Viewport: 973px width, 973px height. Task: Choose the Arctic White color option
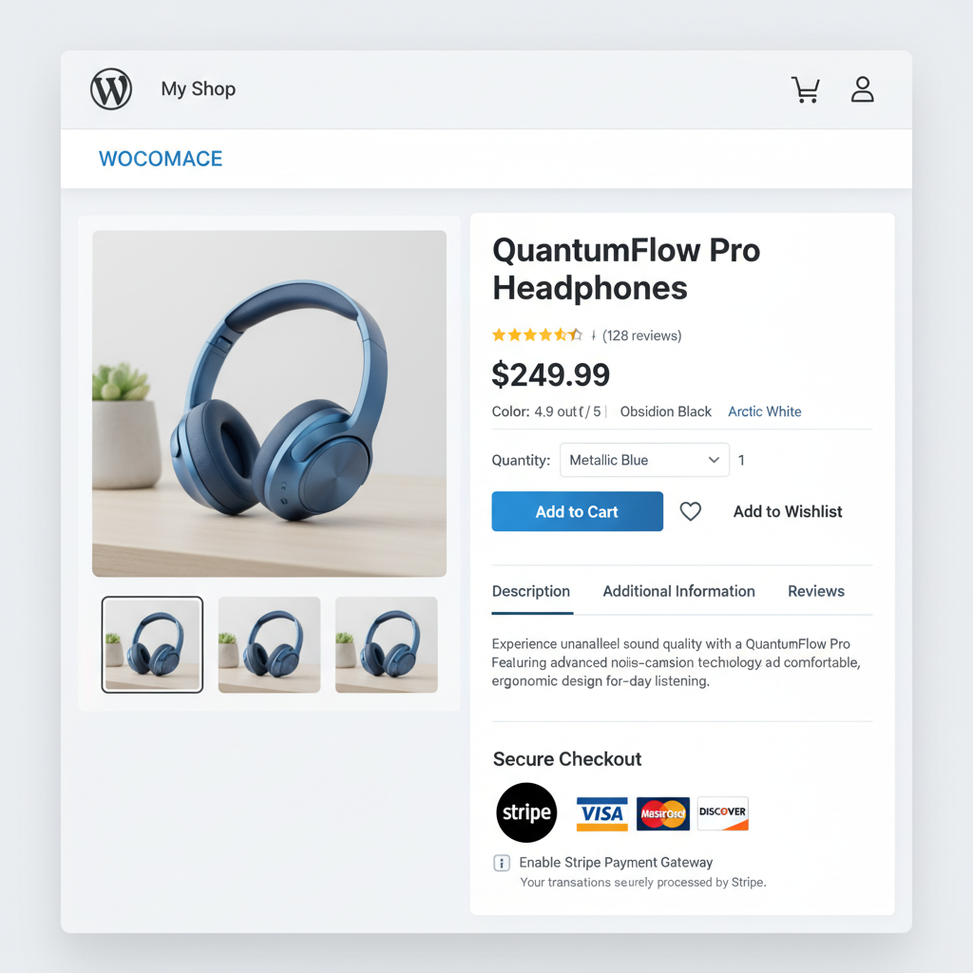(765, 411)
